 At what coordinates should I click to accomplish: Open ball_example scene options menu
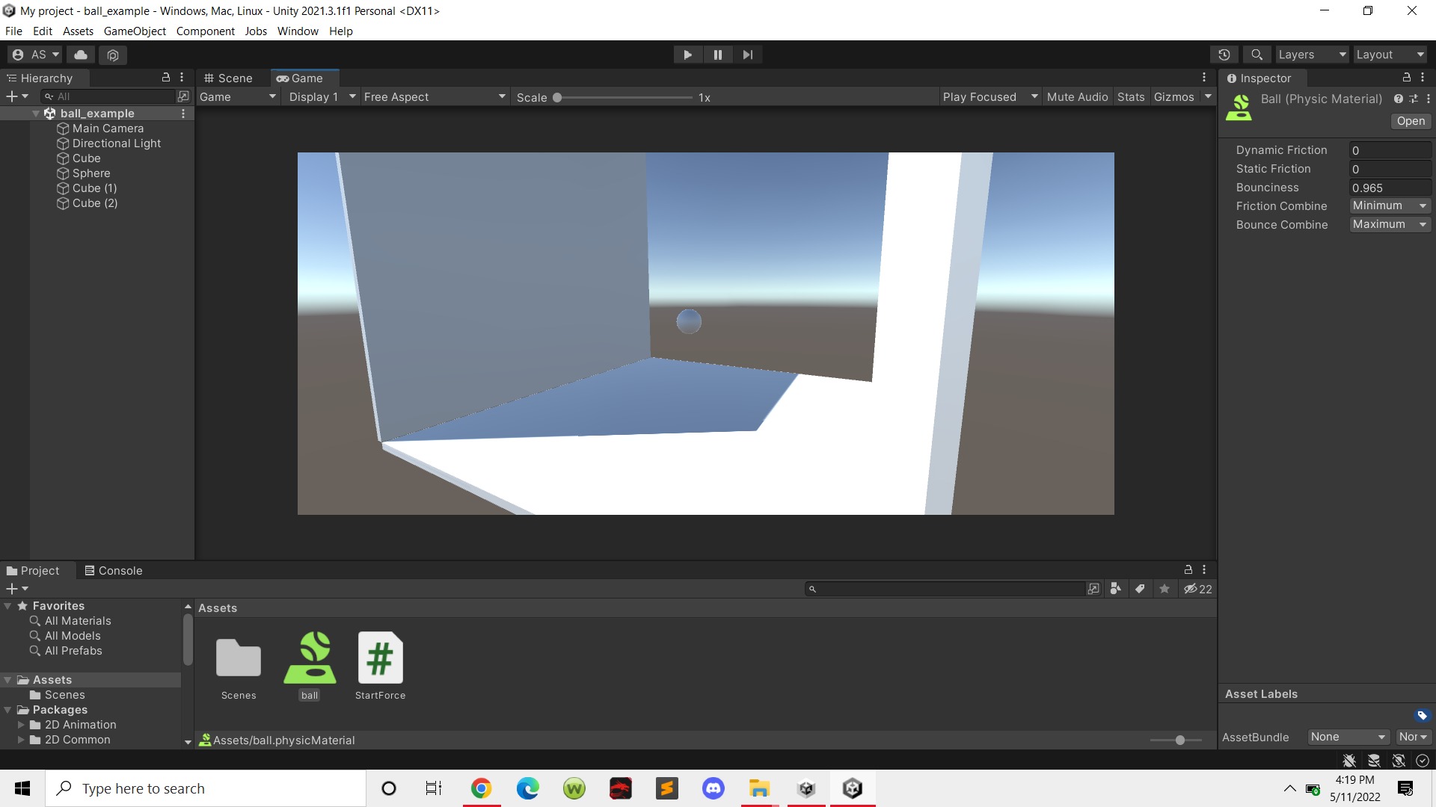(183, 114)
